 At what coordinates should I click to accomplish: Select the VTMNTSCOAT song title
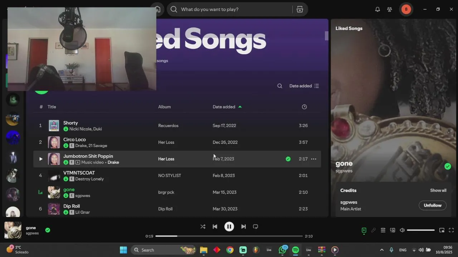point(79,173)
